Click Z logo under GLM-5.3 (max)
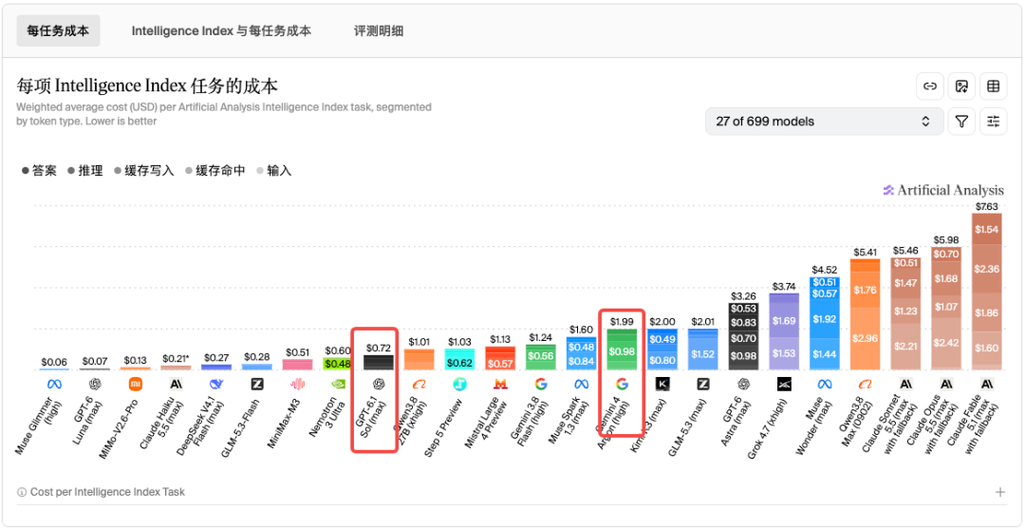Image resolution: width=1025 pixels, height=529 pixels. (x=702, y=384)
